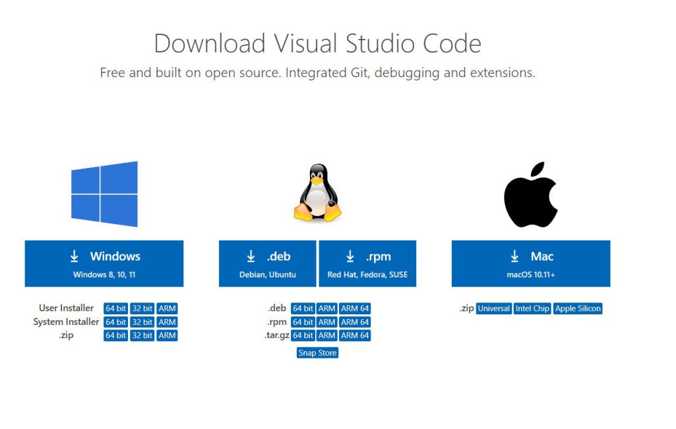Select System Installer 64 bit build
676x429 pixels.
tap(115, 322)
